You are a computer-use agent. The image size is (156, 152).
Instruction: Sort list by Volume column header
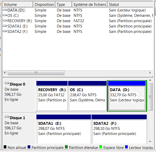pos(18,5)
